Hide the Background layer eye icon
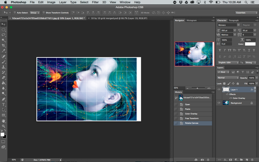This screenshot has width=259, height=162. click(x=219, y=103)
